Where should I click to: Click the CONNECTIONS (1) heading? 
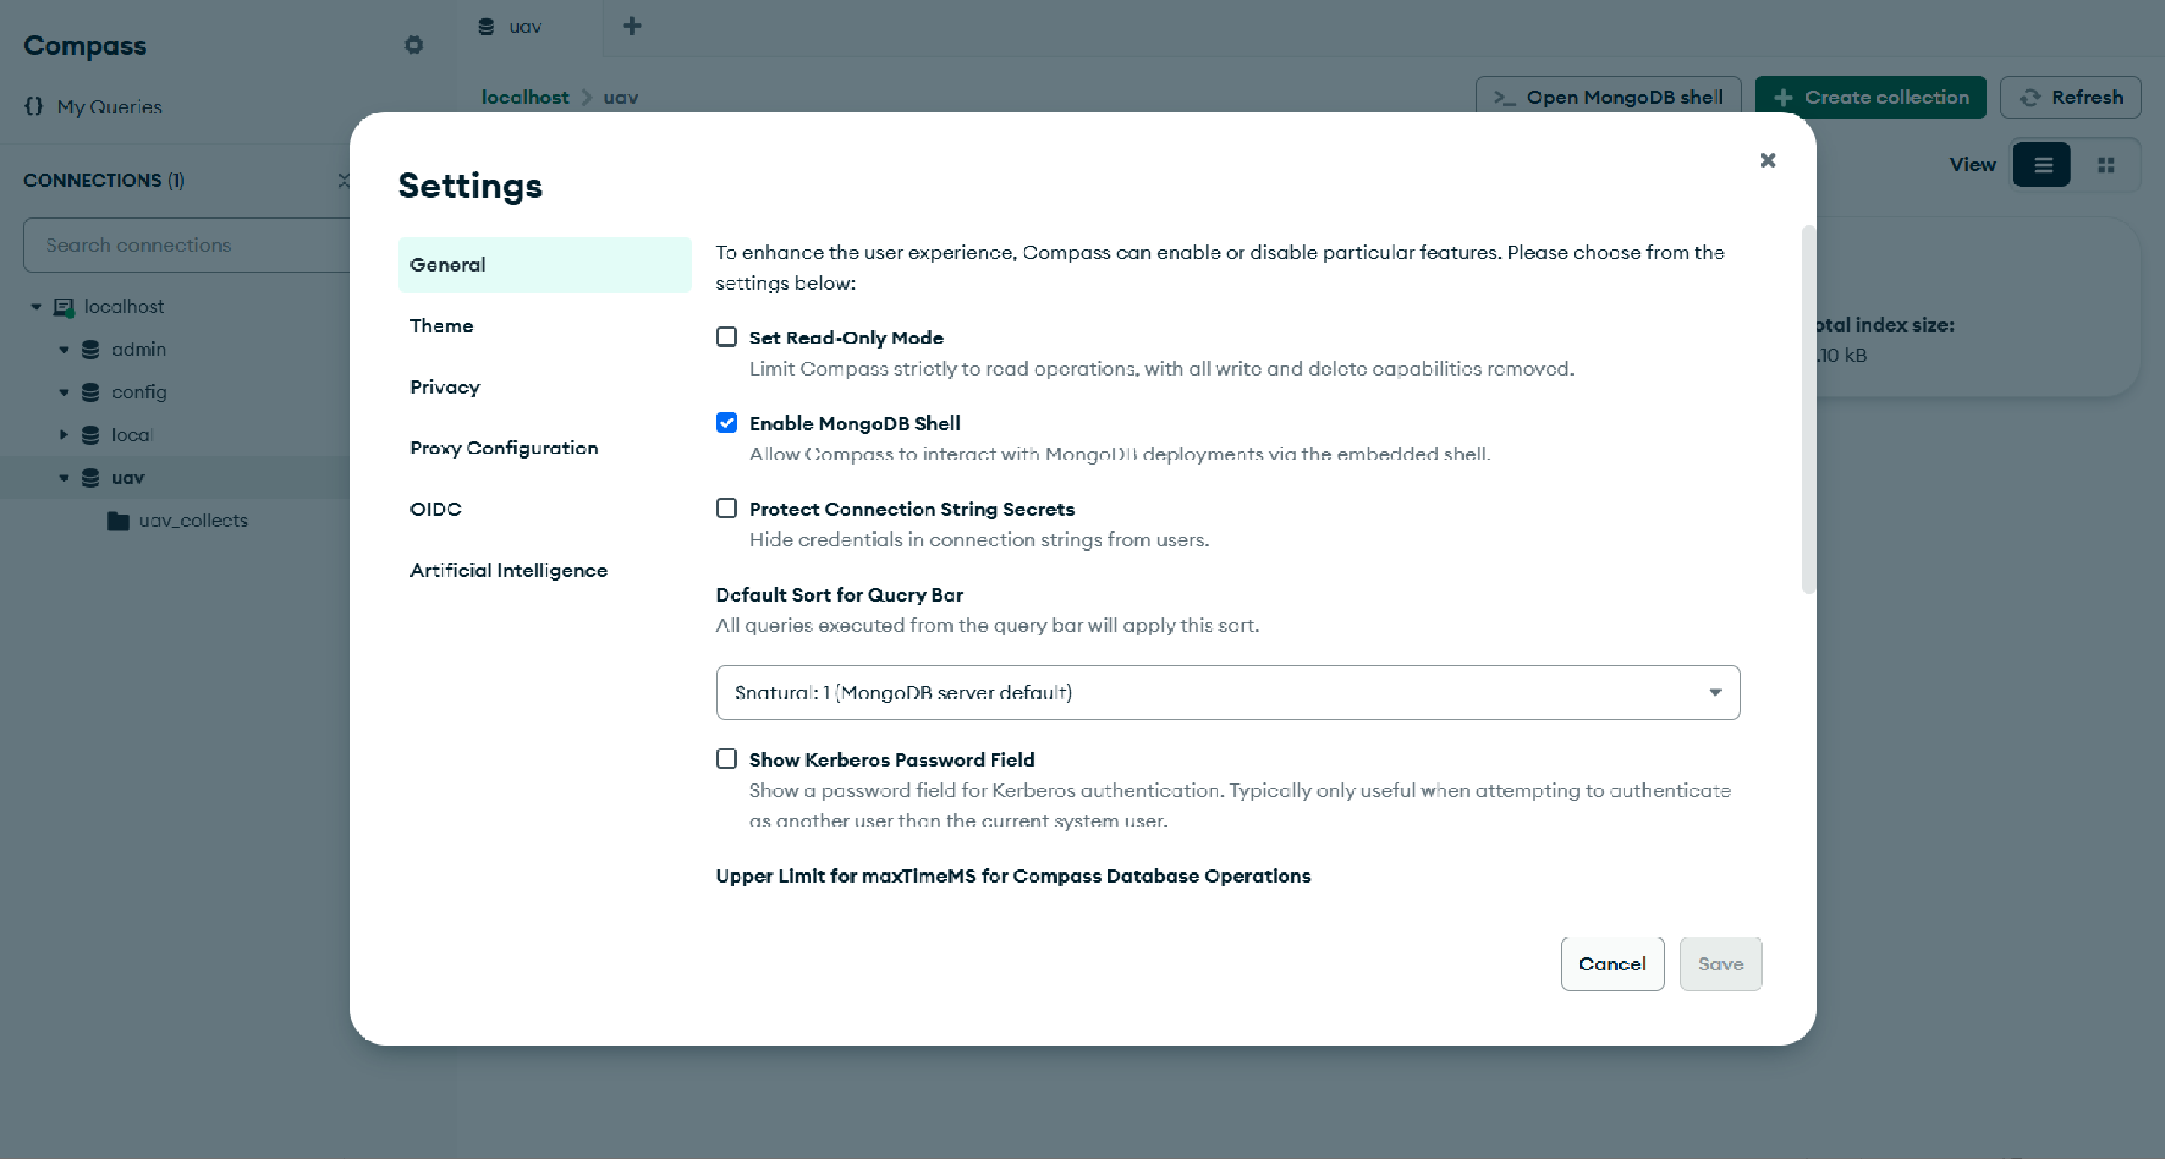click(x=104, y=180)
